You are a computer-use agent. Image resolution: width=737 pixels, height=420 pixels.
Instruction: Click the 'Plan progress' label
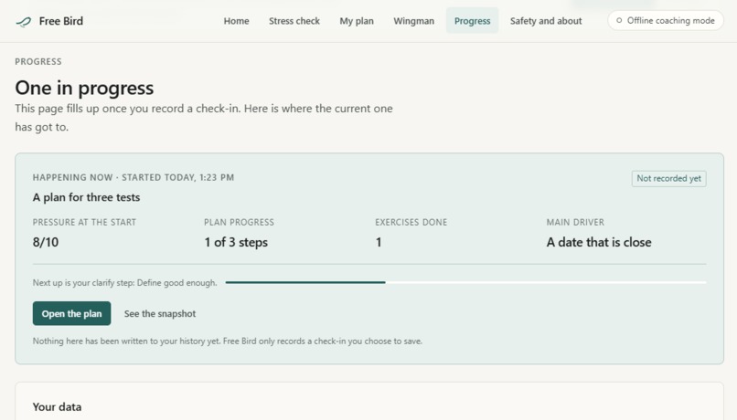pos(240,222)
